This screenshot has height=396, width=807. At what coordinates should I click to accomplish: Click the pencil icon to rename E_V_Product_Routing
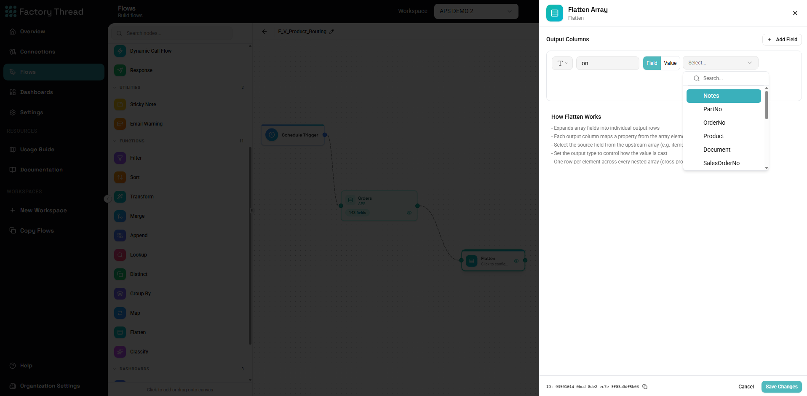pos(331,32)
